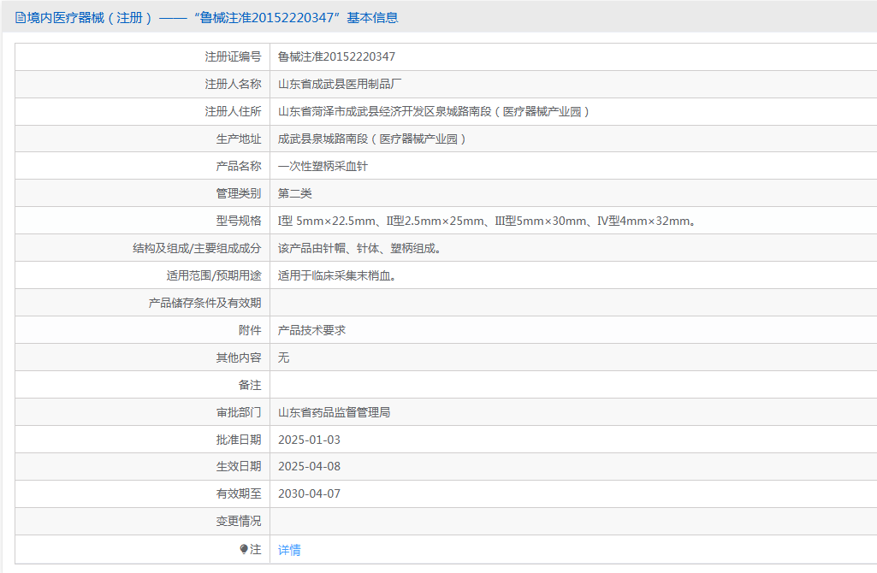877x573 pixels.
Task: Click management category value 第二类
Action: pyautogui.click(x=294, y=193)
